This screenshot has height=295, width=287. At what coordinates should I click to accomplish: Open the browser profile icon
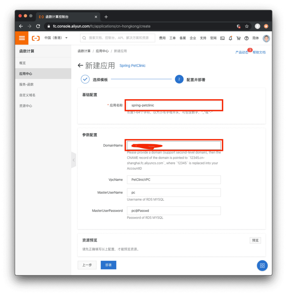pos(257,26)
